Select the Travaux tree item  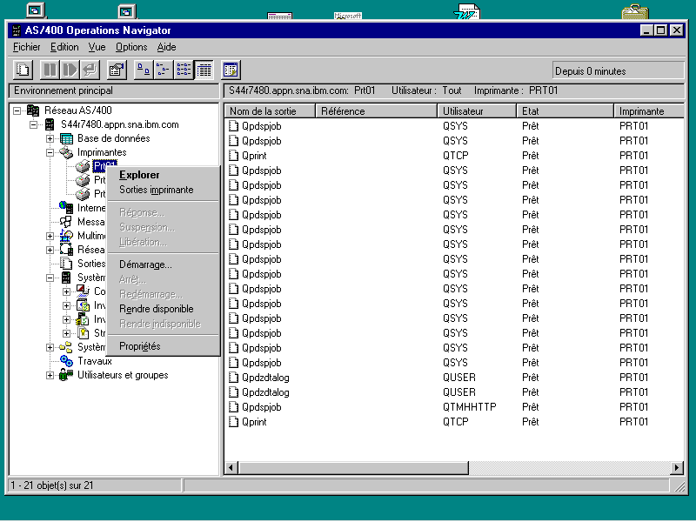[x=95, y=361]
